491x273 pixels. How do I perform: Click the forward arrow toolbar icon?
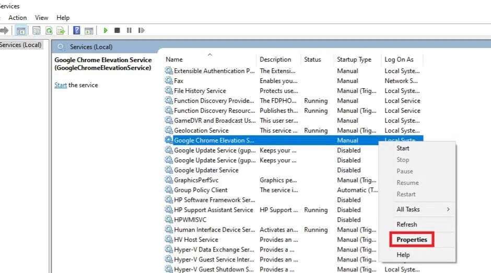click(x=4, y=30)
